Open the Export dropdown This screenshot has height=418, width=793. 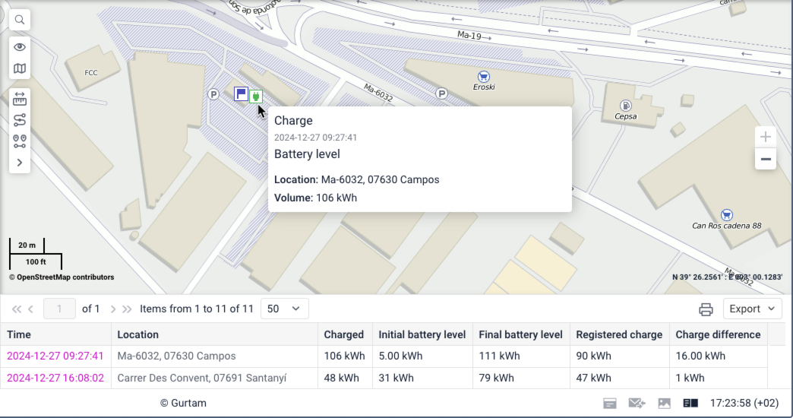[752, 309]
